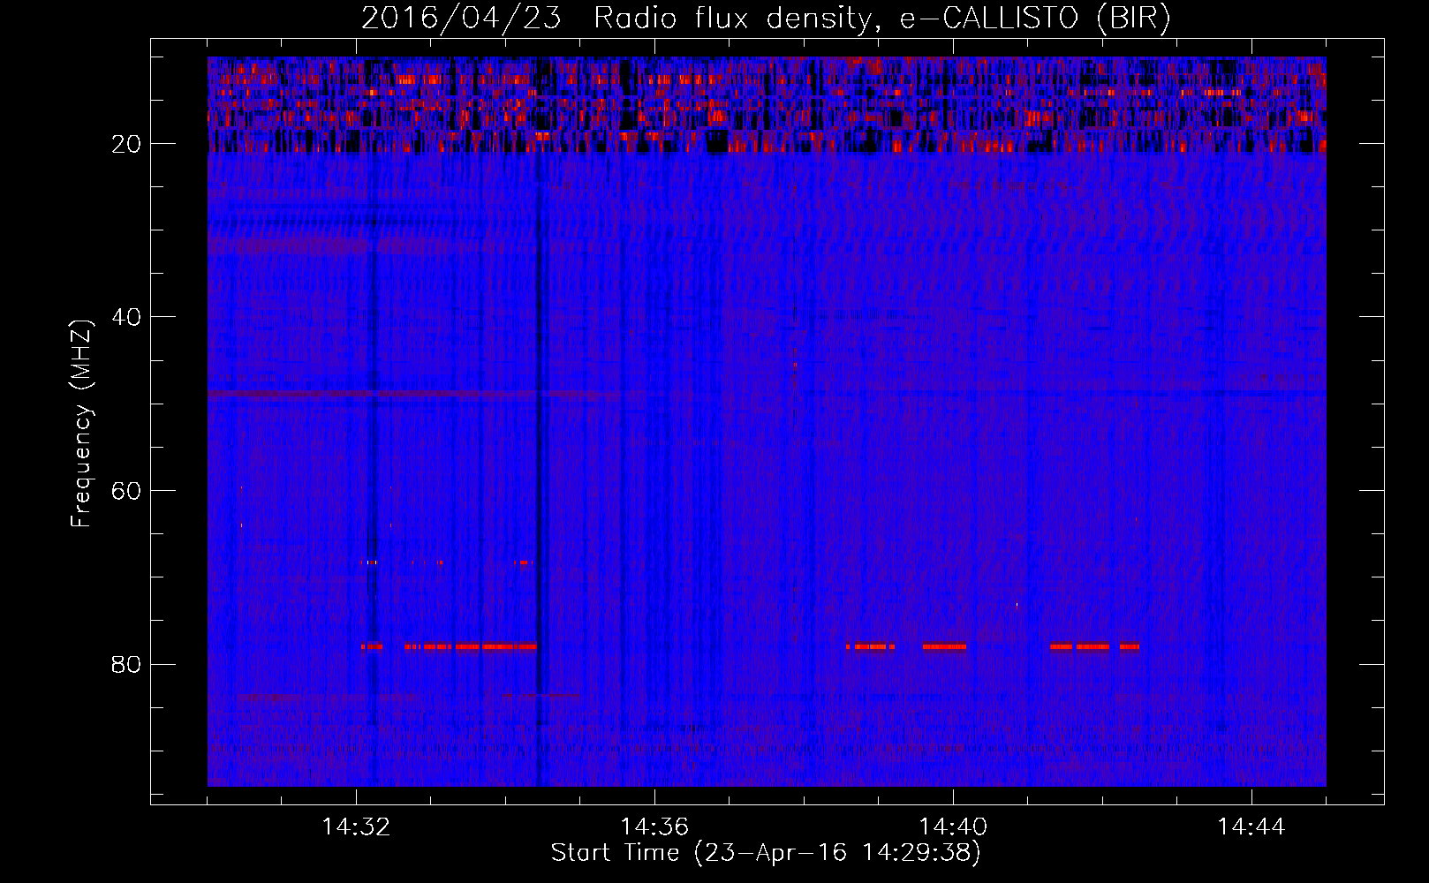Click the 14:40 time tick label
Screen dimensions: 1429x883
click(x=953, y=827)
